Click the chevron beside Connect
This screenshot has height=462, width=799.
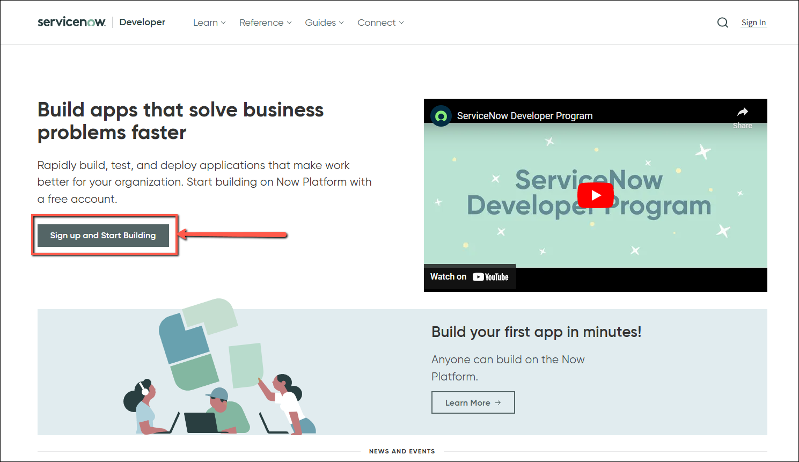401,23
